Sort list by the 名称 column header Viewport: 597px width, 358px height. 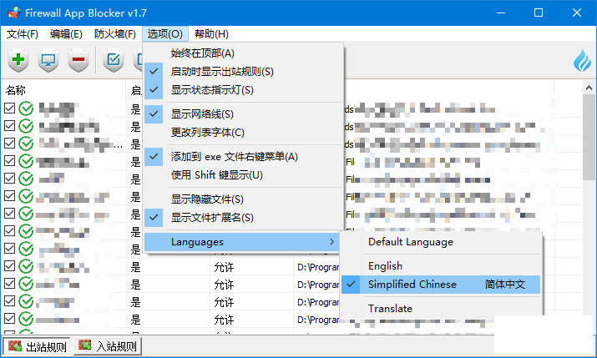(x=63, y=90)
